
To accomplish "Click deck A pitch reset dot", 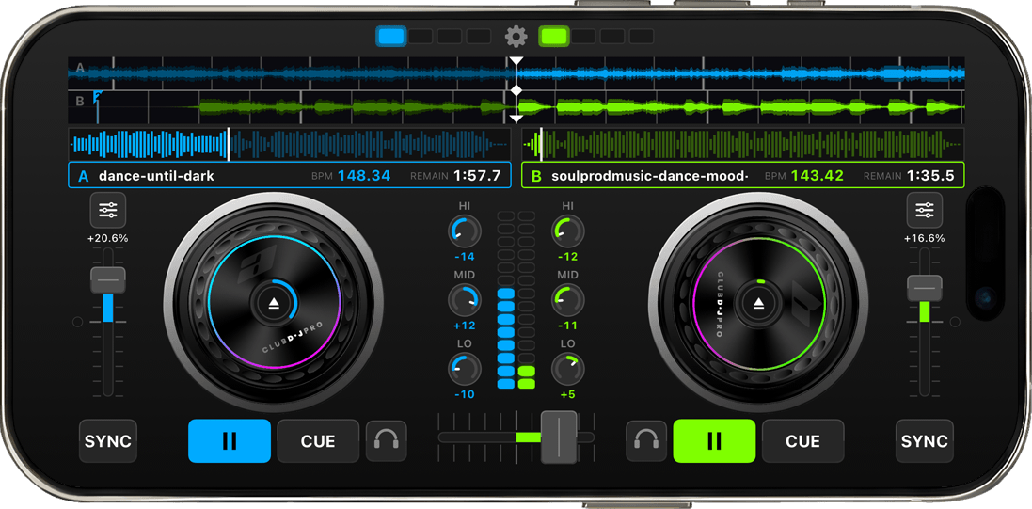I will [78, 322].
